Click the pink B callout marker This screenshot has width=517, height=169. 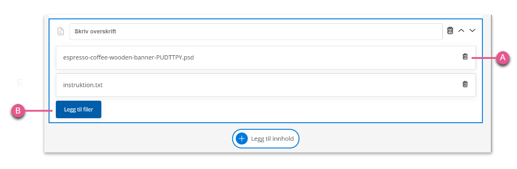pos(18,111)
